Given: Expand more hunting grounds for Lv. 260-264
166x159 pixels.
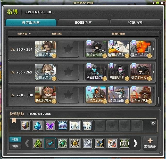Looking at the screenshot, I should pyautogui.click(x=153, y=49).
